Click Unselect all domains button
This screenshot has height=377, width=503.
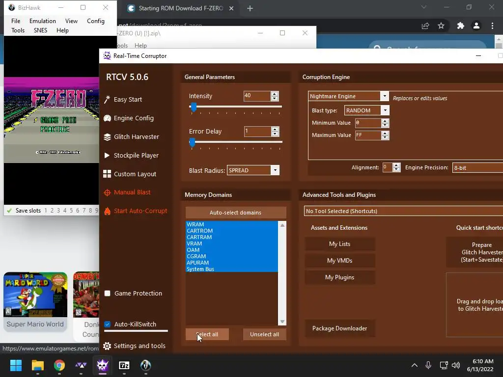coord(264,334)
